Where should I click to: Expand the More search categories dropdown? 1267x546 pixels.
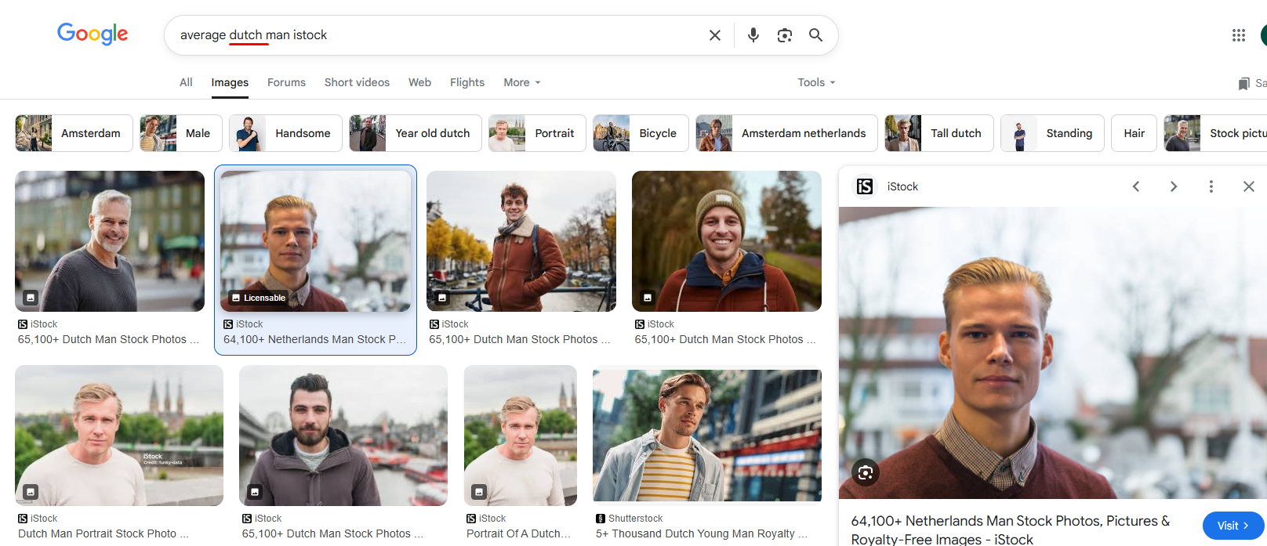coord(521,82)
